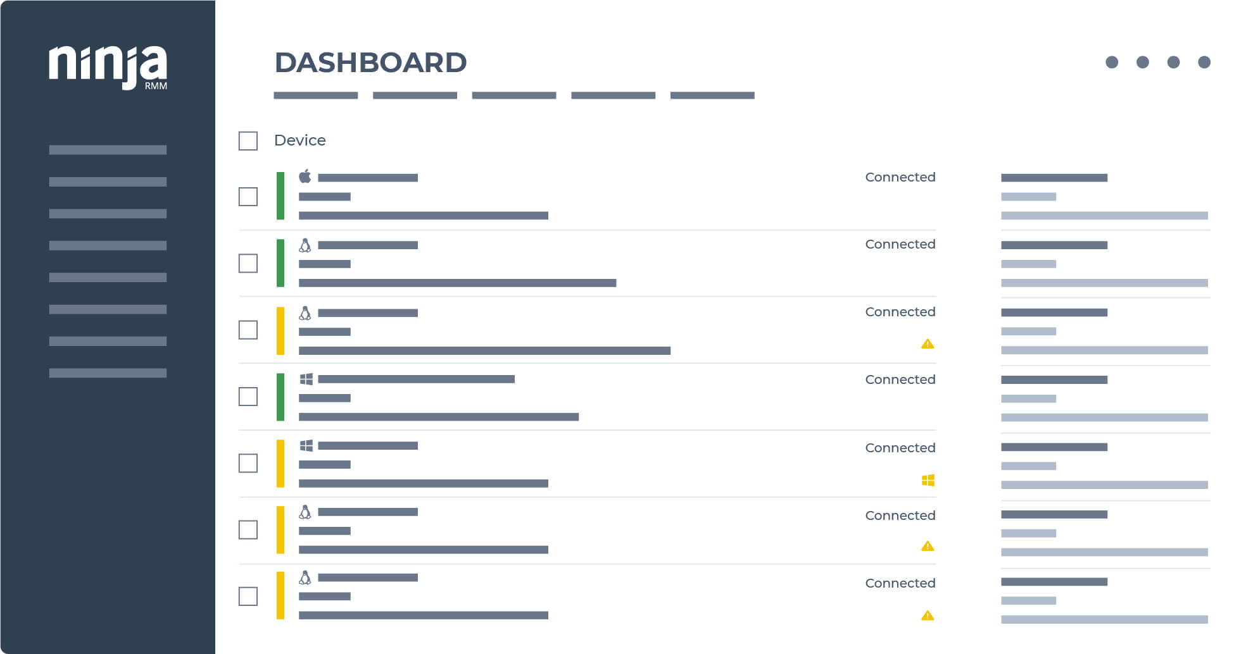Click the Linux penguin icon on second device

[305, 245]
